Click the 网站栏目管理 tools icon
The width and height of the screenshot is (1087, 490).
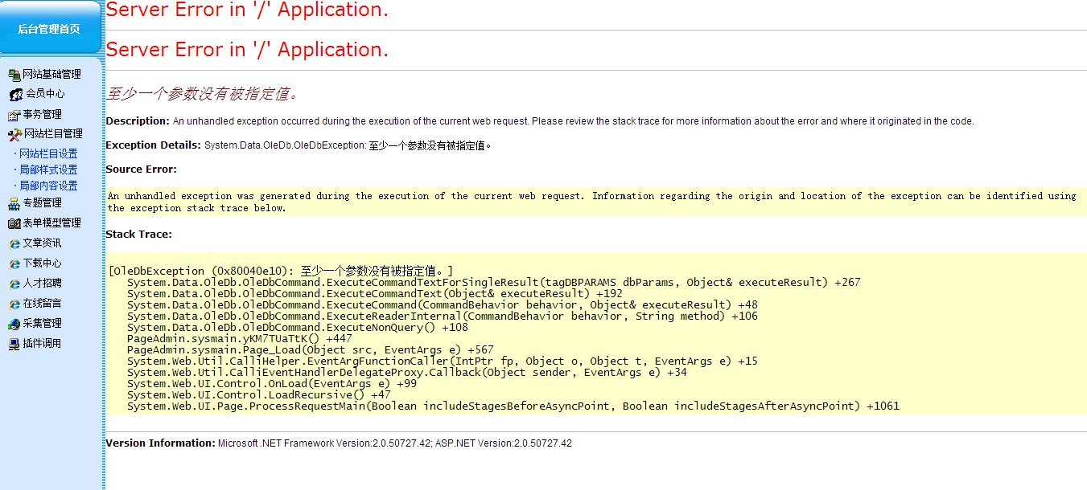[14, 134]
